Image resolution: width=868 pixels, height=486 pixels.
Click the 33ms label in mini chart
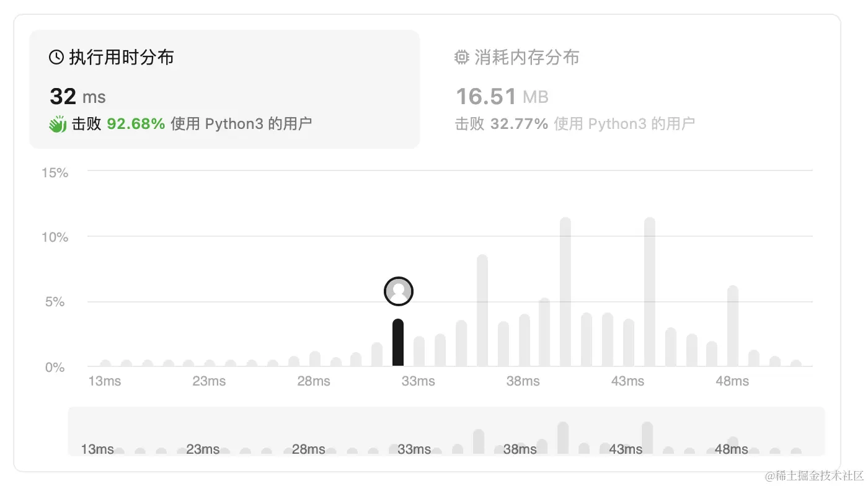[x=414, y=449]
